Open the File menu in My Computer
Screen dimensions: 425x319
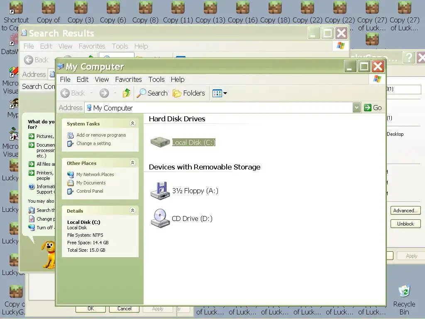pyautogui.click(x=65, y=79)
